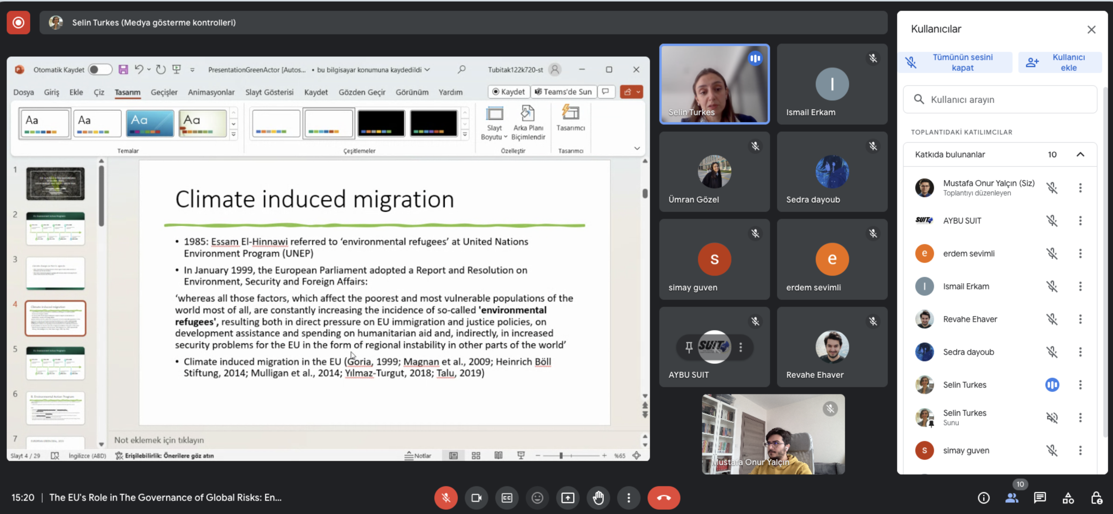Click the Kullanıcı arayın search field
Screen dimensions: 1113x514
click(1000, 99)
